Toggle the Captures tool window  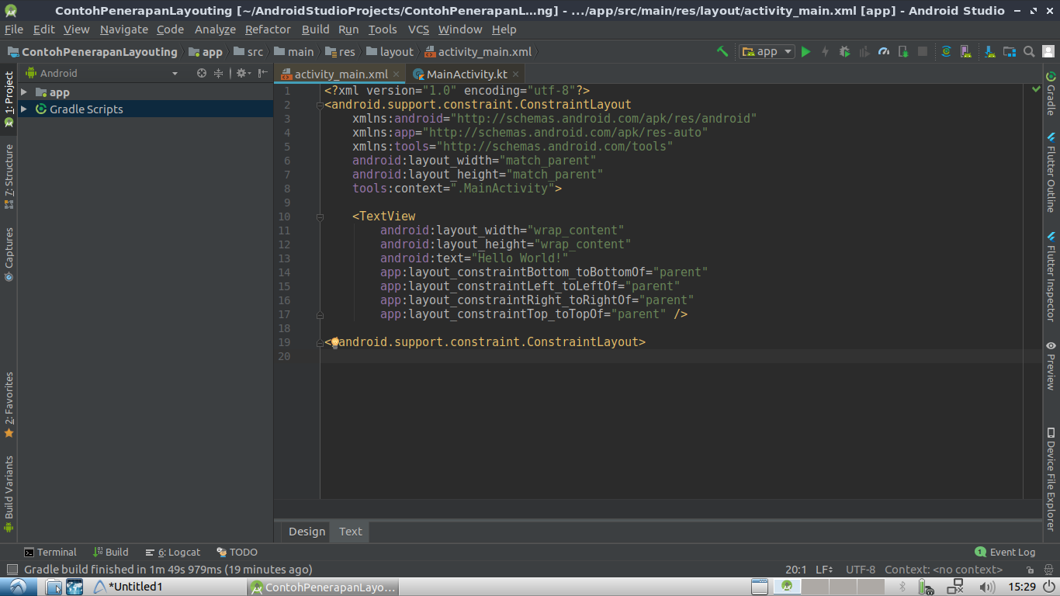pos(9,254)
